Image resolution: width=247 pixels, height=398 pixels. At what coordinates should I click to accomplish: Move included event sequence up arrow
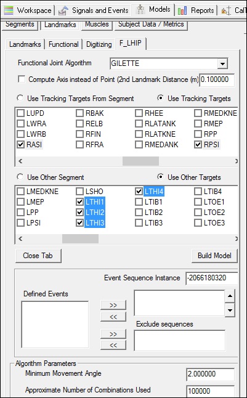230,296
